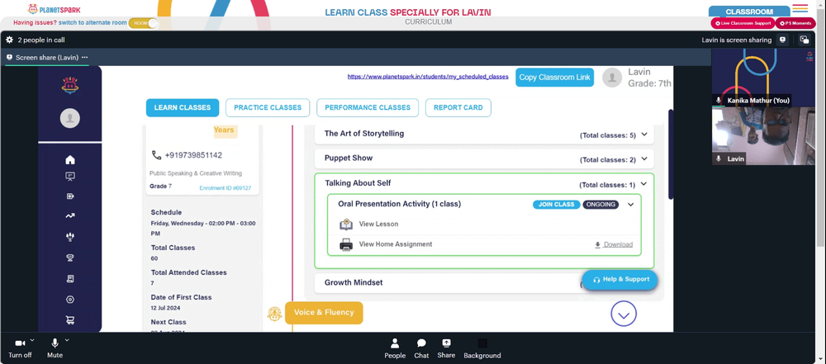The image size is (826, 364).
Task: Click video recording icon in sidebar
Action: tap(70, 196)
